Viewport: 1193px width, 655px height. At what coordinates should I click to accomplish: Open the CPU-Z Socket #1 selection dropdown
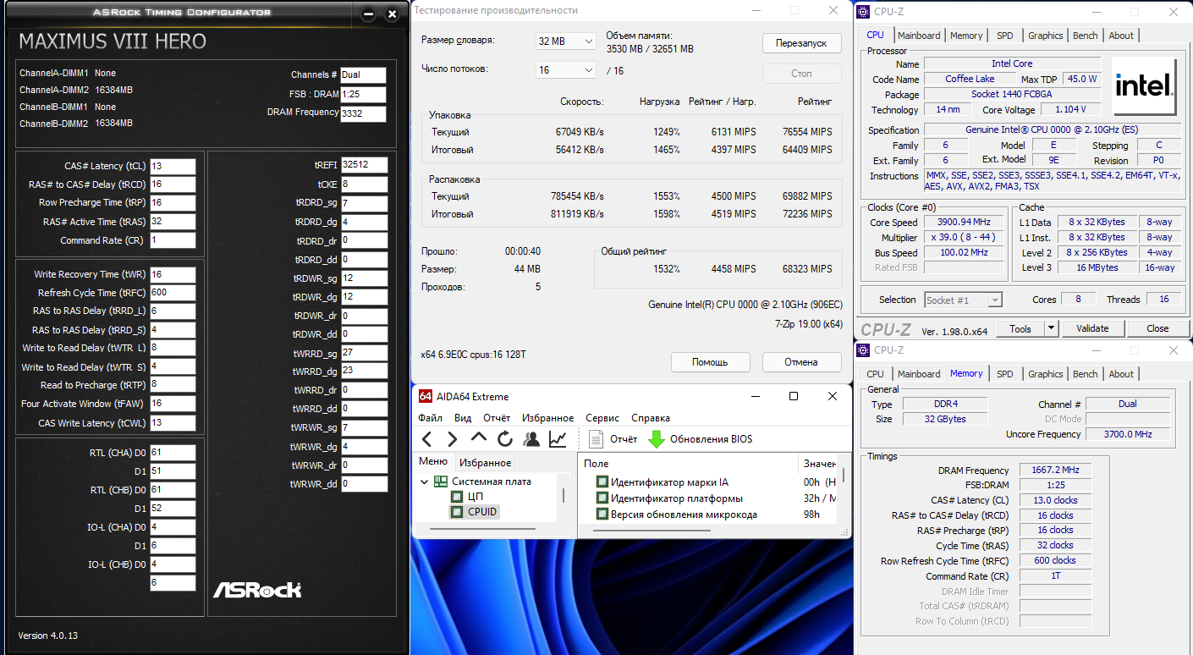[963, 300]
